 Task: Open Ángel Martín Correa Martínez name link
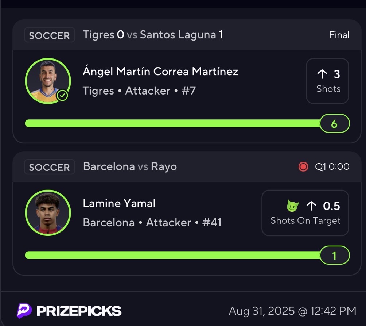[x=160, y=71]
